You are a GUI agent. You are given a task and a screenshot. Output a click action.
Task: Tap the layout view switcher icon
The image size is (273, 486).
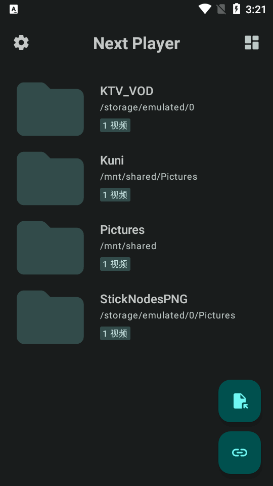pyautogui.click(x=252, y=43)
